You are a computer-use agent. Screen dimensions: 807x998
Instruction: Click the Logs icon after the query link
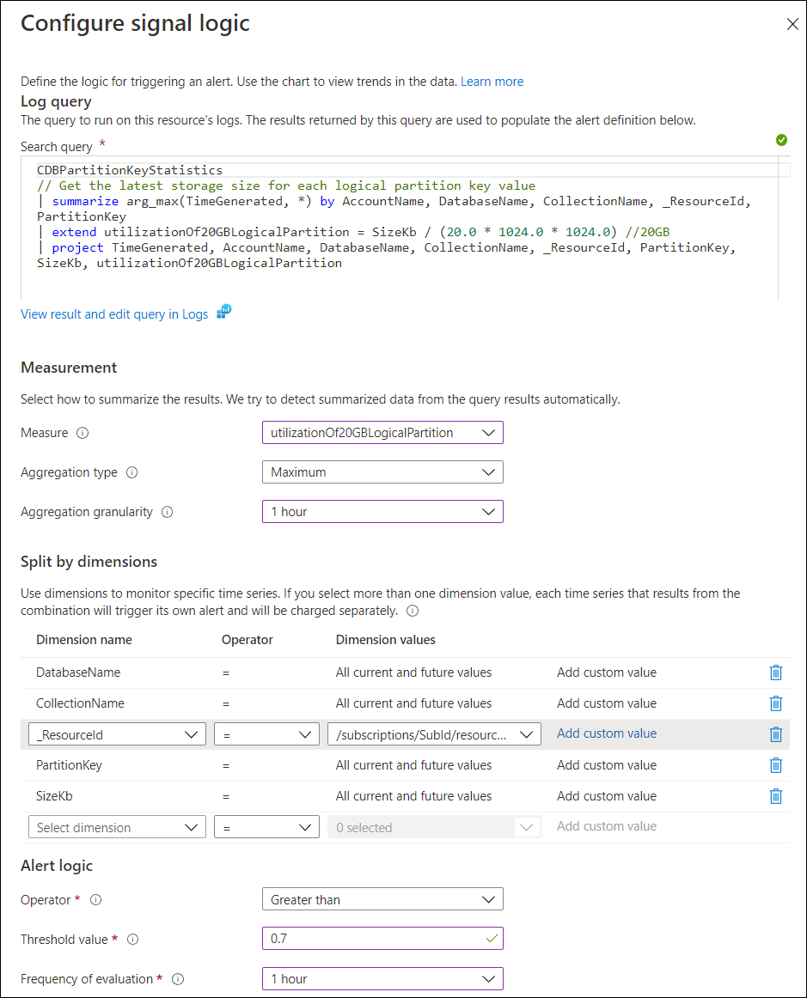pyautogui.click(x=223, y=313)
